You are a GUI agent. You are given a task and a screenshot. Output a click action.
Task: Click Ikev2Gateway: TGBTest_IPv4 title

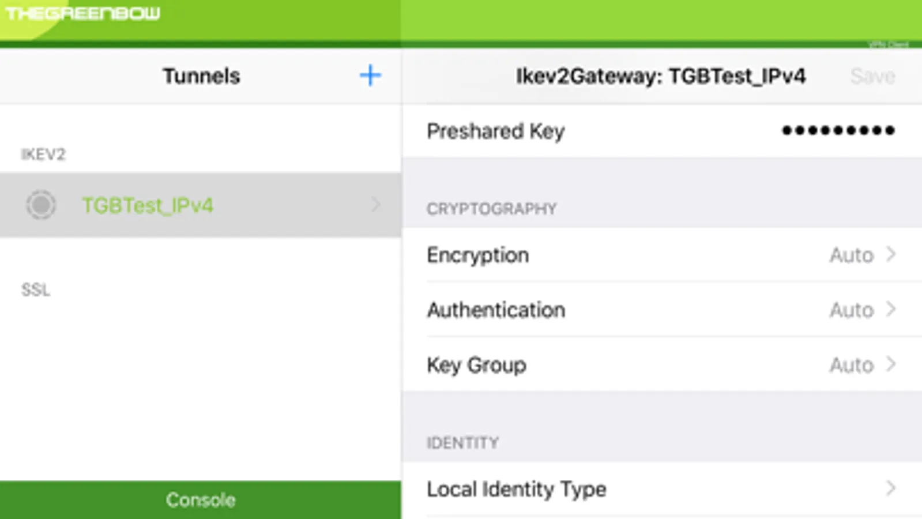coord(661,76)
